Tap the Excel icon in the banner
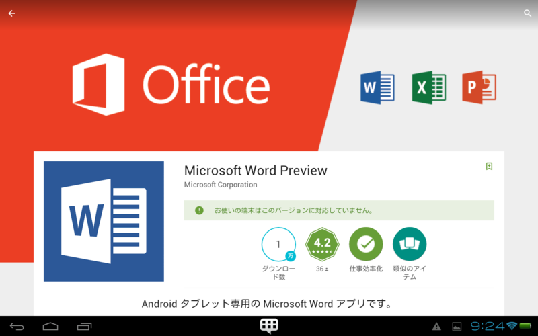The height and width of the screenshot is (336, 538). 428,87
